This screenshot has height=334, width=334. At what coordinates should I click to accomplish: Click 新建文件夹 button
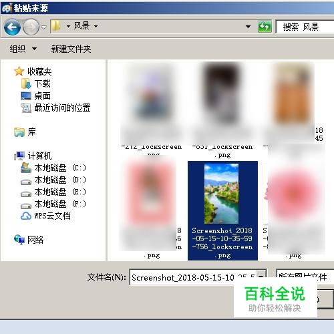(71, 49)
